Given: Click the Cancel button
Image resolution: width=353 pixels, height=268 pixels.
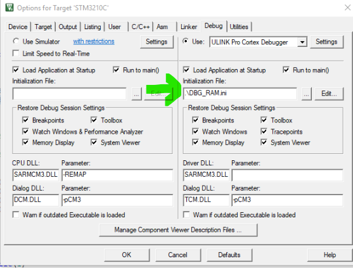Looking at the screenshot, I should (x=178, y=255).
